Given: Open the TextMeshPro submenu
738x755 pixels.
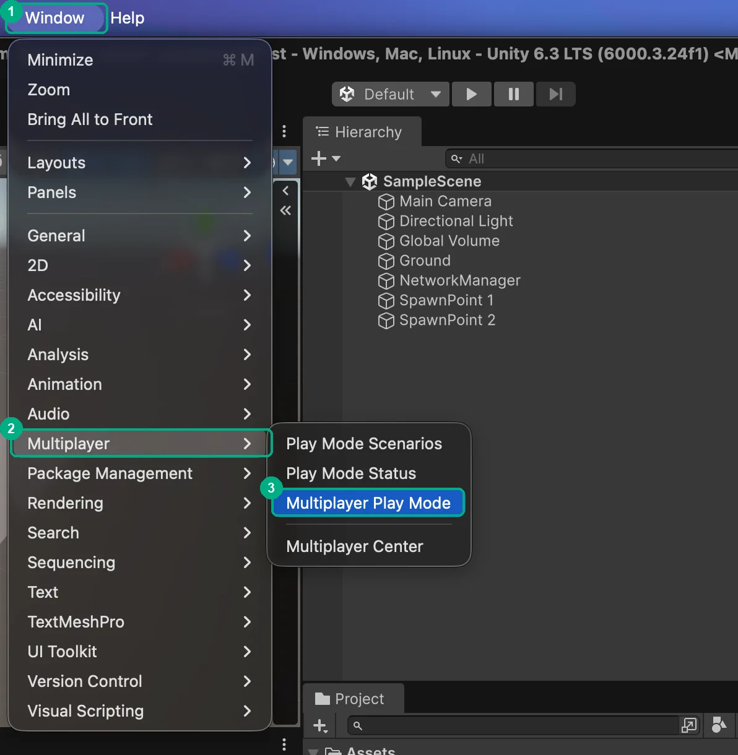Looking at the screenshot, I should [140, 622].
